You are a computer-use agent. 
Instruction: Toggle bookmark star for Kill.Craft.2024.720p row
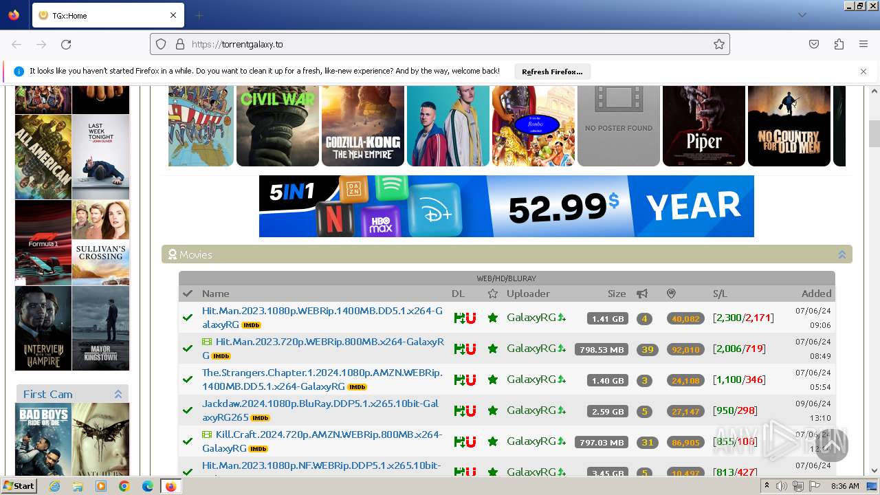492,441
